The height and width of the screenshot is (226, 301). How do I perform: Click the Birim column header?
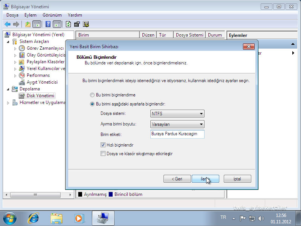(108, 35)
